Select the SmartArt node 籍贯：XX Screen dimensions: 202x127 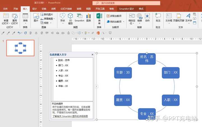tap(123, 100)
